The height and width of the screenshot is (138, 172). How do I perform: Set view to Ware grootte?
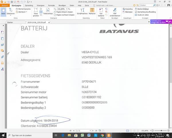[x=36, y=12]
